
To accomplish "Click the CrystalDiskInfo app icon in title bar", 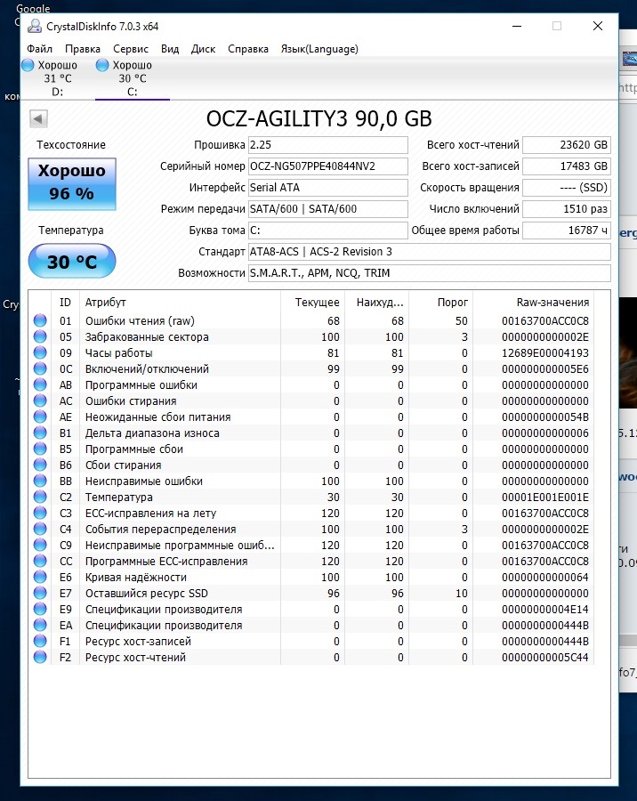I will (35, 26).
